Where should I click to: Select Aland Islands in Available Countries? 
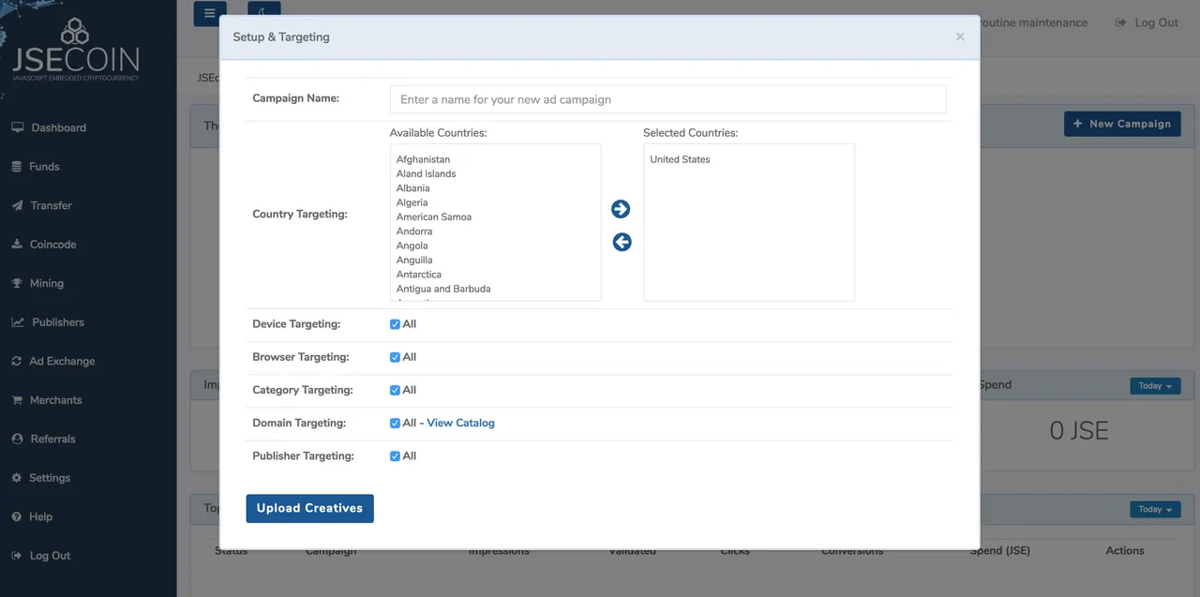tap(426, 173)
